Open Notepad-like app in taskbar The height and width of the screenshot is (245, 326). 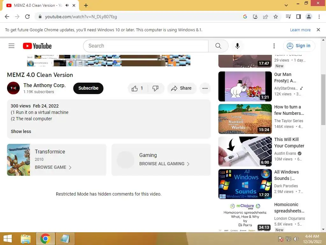click(x=65, y=239)
